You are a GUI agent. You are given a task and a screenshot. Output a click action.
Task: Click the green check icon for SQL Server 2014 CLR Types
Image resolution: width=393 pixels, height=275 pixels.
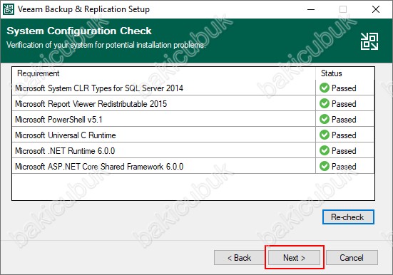coord(325,88)
